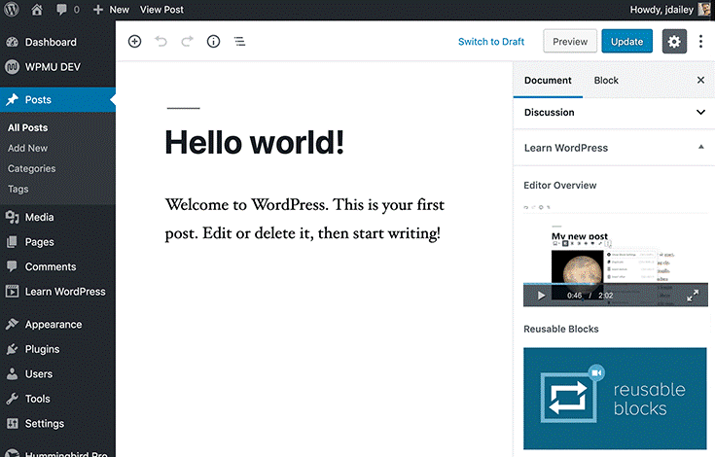The width and height of the screenshot is (715, 457).
Task: Open Categories under Posts
Action: [31, 168]
